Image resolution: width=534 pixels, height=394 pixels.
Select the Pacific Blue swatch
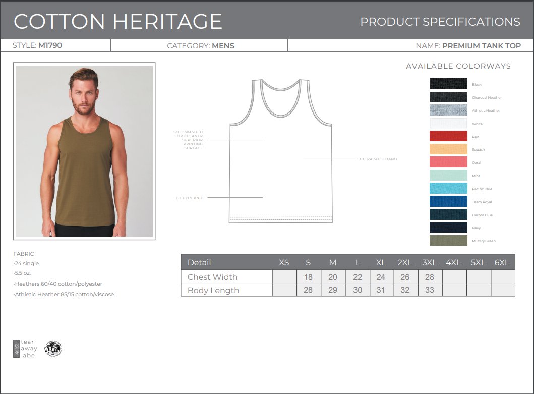click(x=448, y=188)
